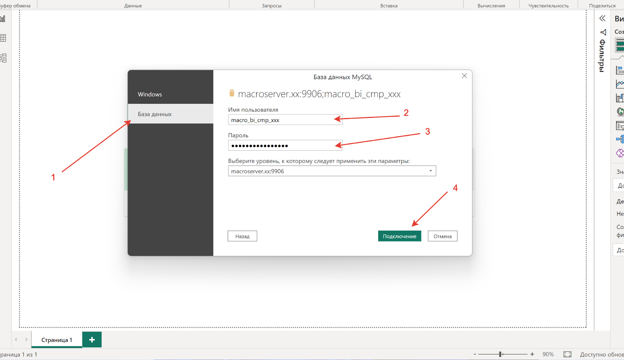Open the Report view icon in left sidebar
The image size is (624, 360).
click(3, 19)
